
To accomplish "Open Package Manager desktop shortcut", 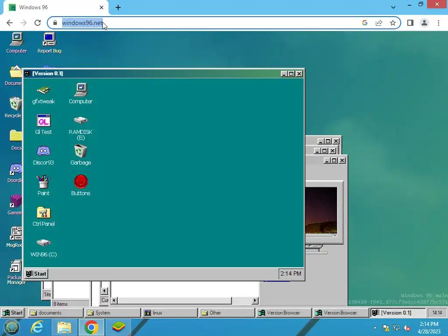I will pos(16,272).
